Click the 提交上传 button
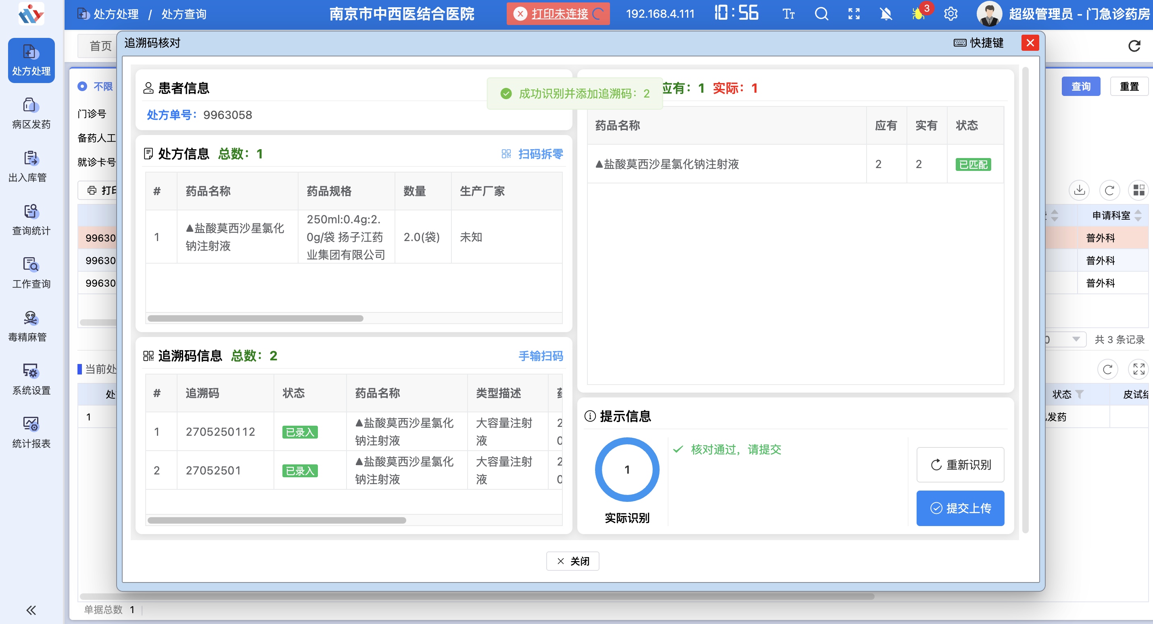Image resolution: width=1153 pixels, height=624 pixels. pyautogui.click(x=961, y=508)
